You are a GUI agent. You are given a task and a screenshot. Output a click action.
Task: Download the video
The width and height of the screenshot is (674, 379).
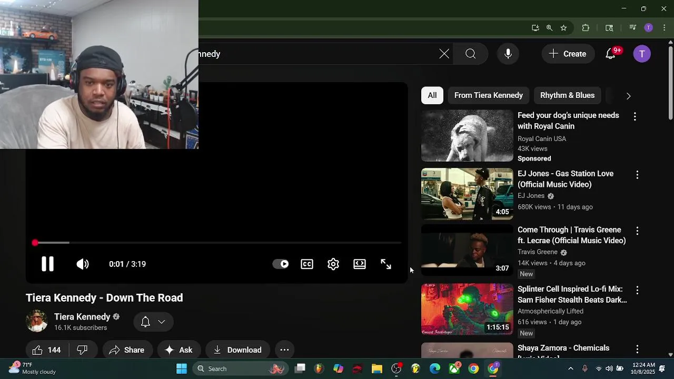(237, 350)
